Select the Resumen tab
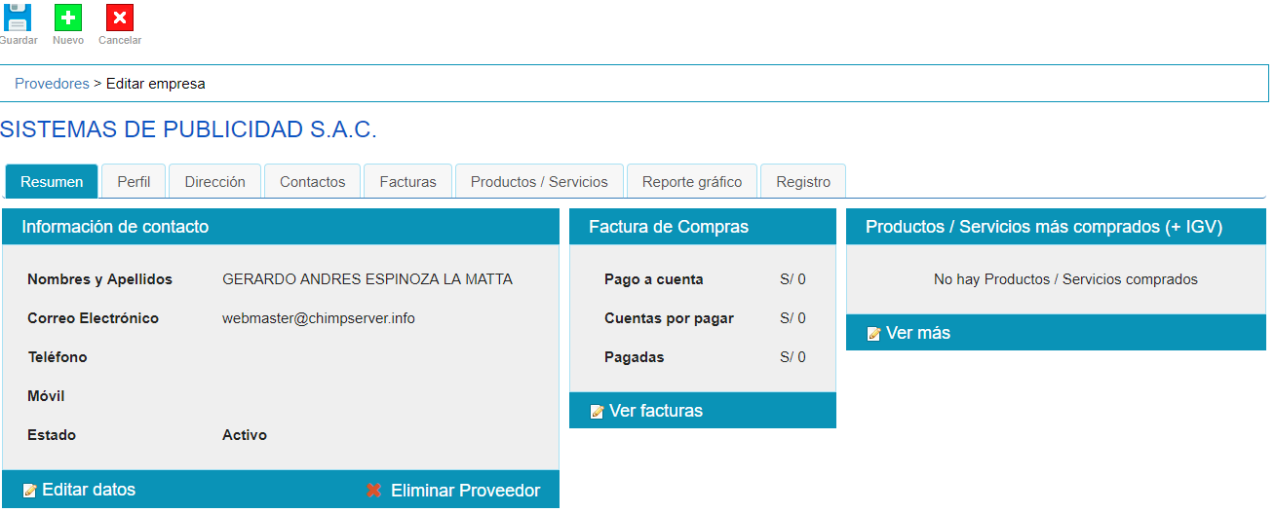The image size is (1276, 513). click(x=52, y=182)
